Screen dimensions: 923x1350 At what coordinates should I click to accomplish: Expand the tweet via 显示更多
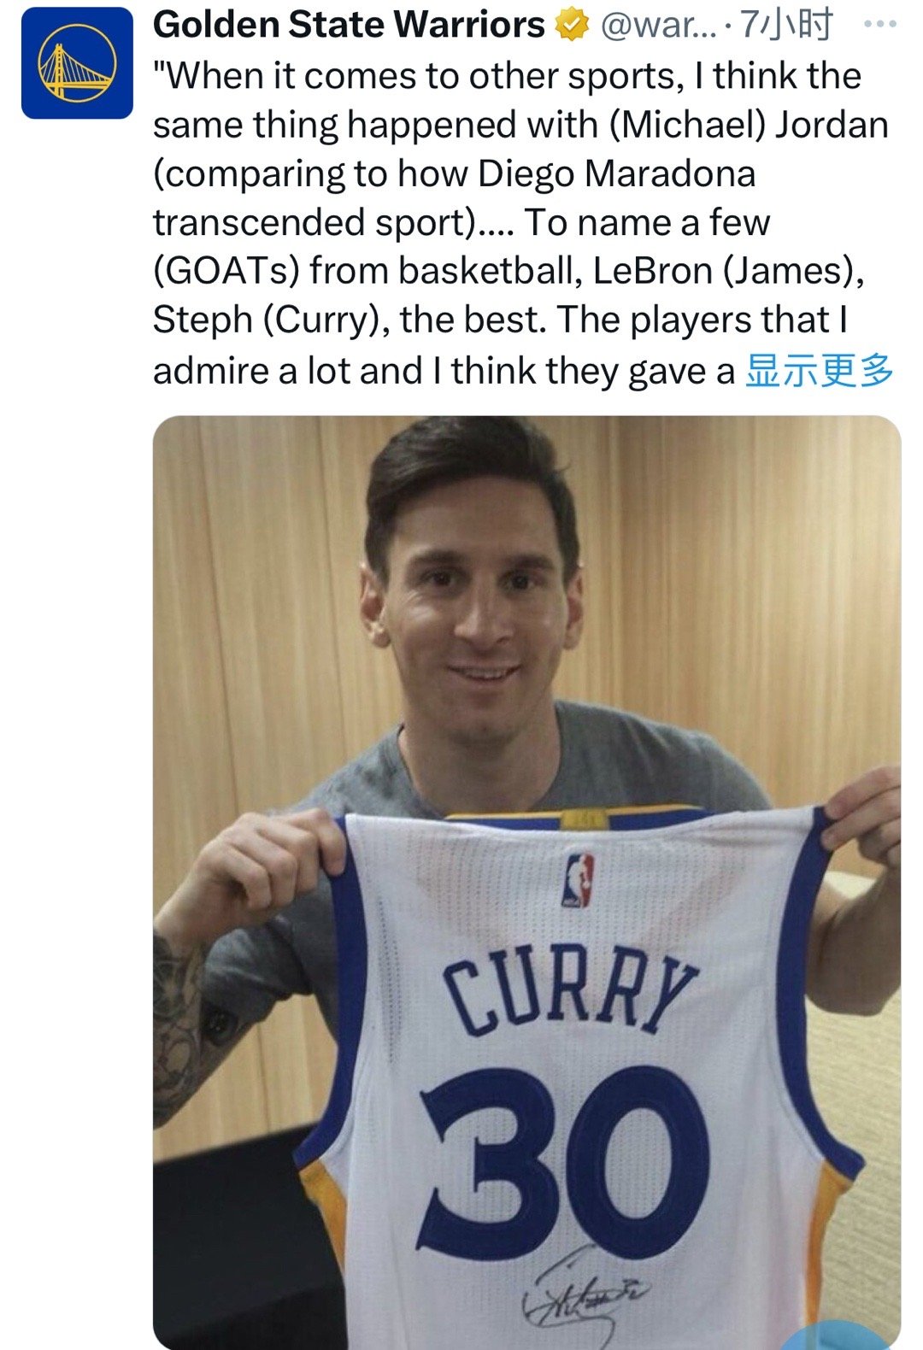pyautogui.click(x=820, y=371)
